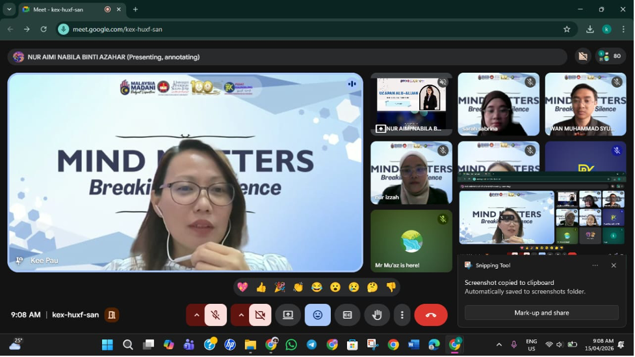
Task: Toggle closed captions
Action: (x=348, y=315)
